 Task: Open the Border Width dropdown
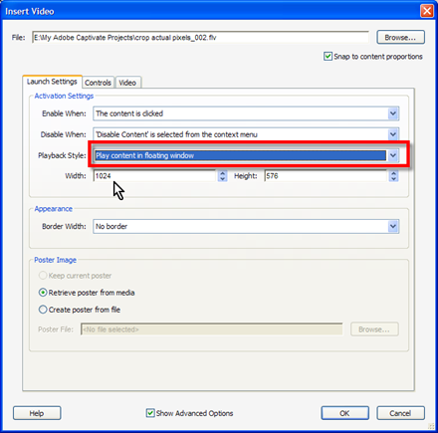(x=246, y=226)
